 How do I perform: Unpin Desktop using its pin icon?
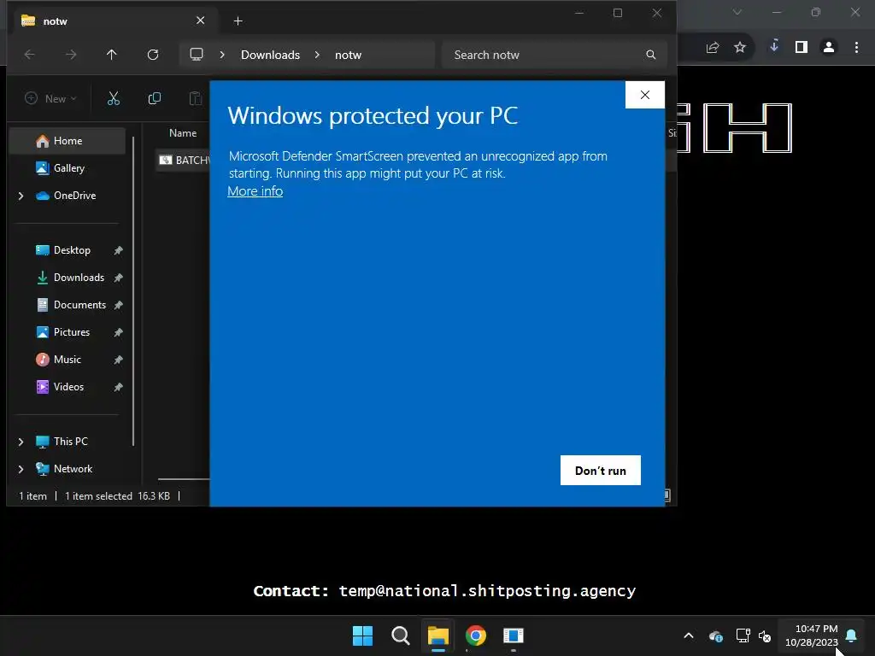tap(118, 250)
